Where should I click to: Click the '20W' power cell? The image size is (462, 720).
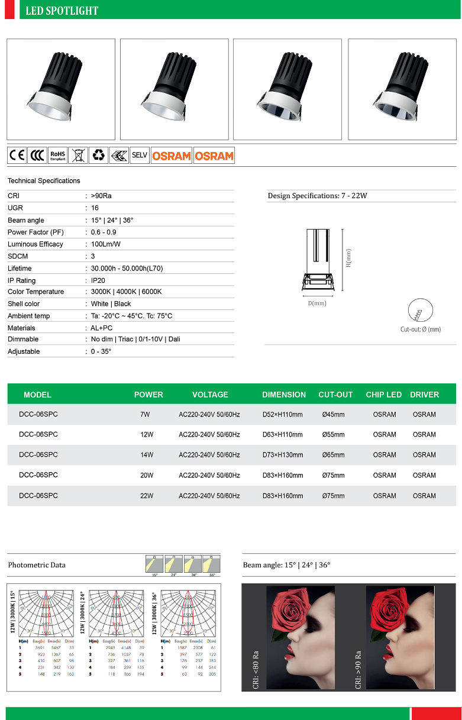coord(147,476)
